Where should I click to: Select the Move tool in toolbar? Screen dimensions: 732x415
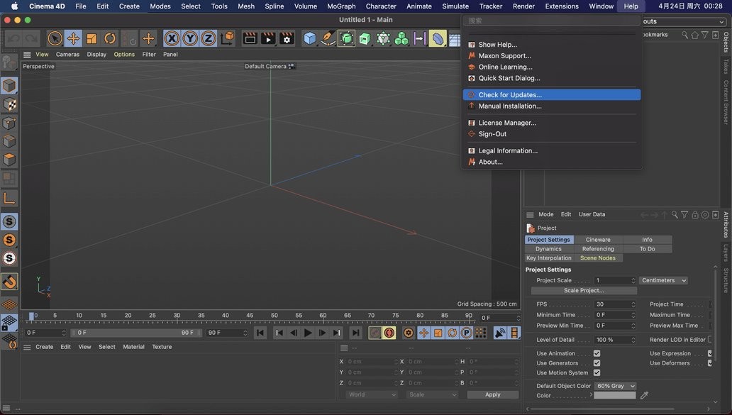(73, 38)
